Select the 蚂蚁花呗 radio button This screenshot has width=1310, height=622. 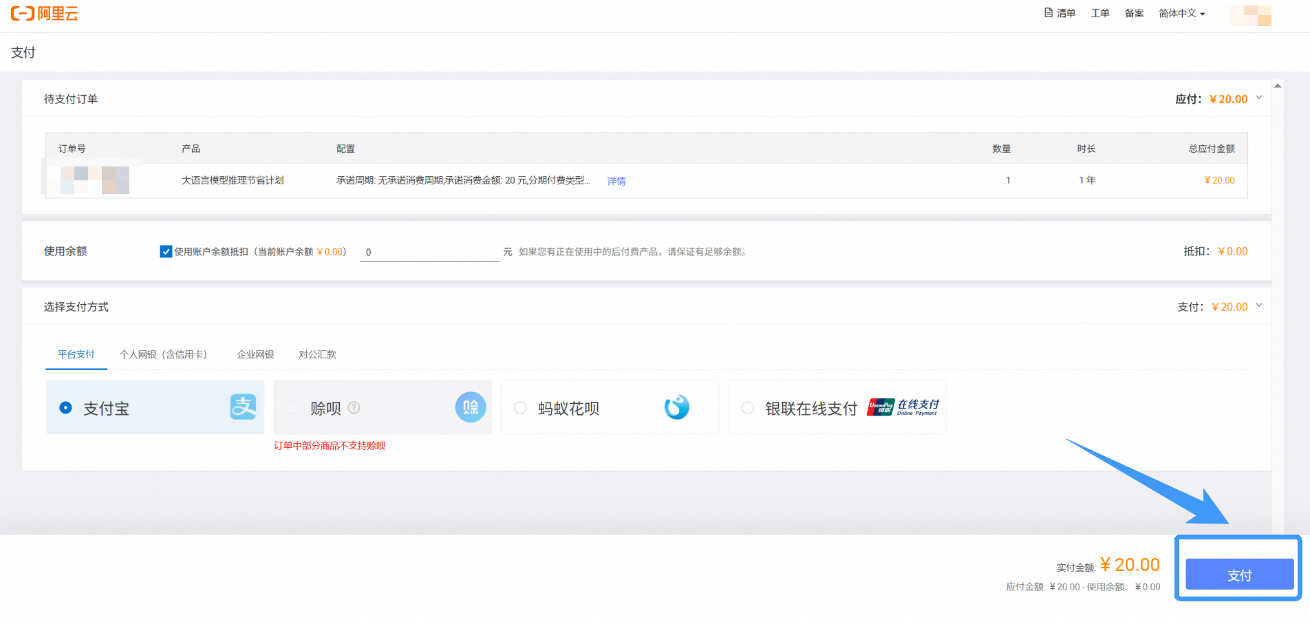click(x=520, y=408)
